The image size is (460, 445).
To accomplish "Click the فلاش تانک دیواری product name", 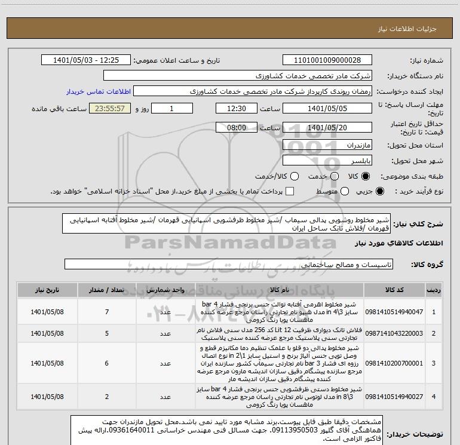I will [280, 334].
